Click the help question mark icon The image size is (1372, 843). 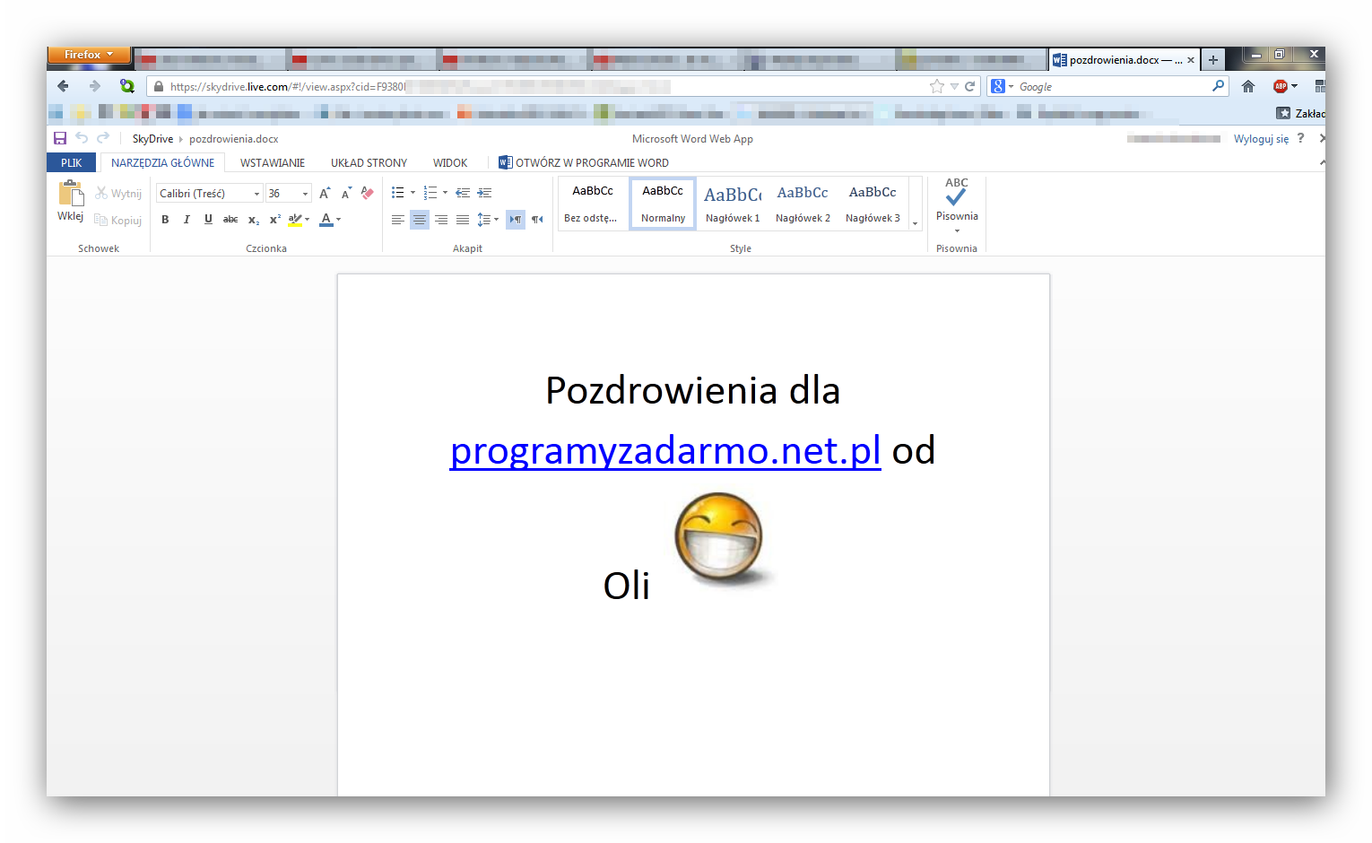[1300, 138]
